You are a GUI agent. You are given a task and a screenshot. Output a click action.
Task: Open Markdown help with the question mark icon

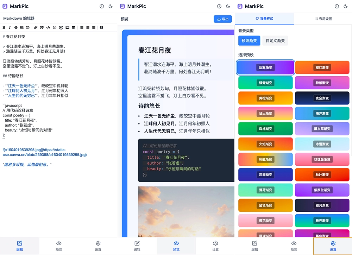101,27
